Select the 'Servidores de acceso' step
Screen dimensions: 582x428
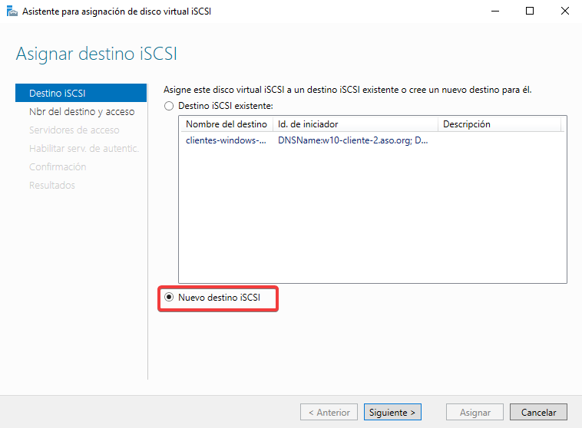tap(74, 130)
